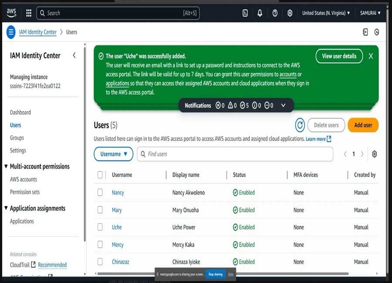Refresh the users list

point(300,125)
